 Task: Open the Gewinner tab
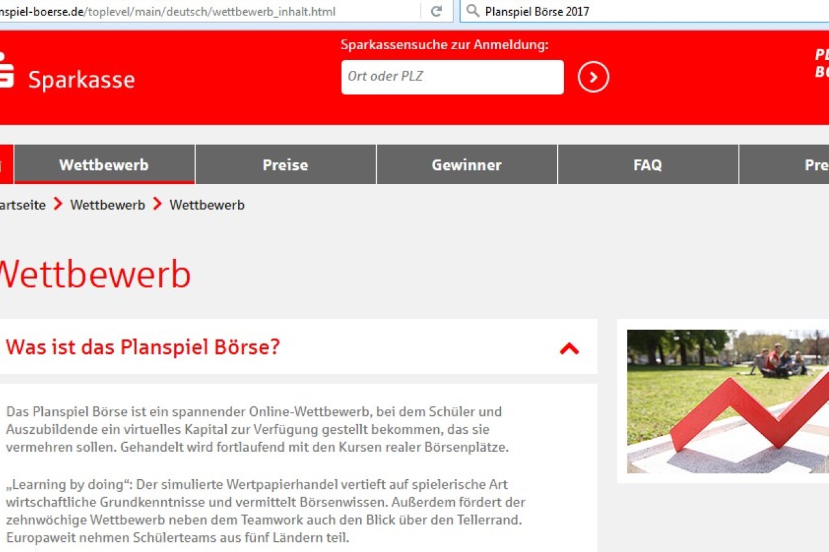click(x=466, y=165)
